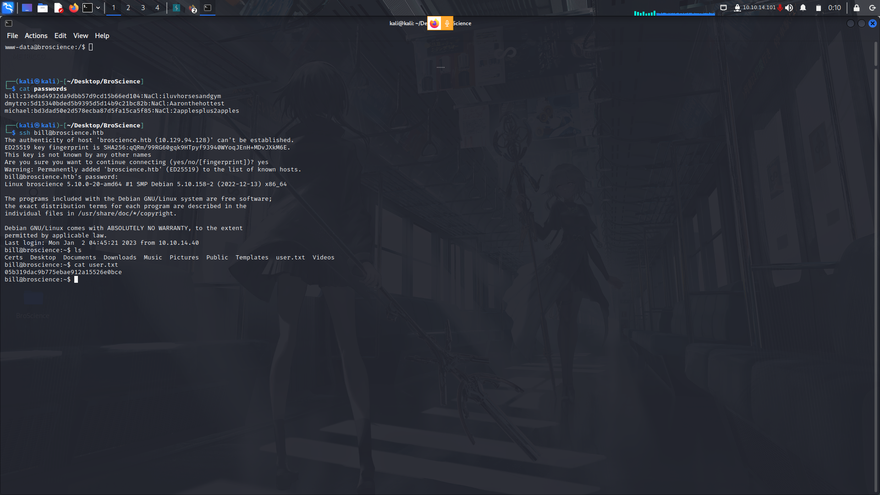Mute sound via the speaker icon
This screenshot has width=880, height=495.
(789, 8)
